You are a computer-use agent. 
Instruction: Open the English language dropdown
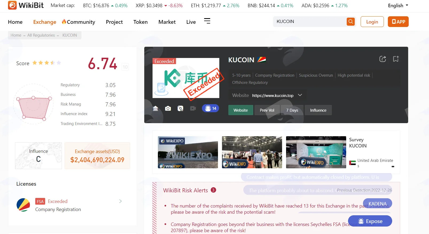coord(398,6)
